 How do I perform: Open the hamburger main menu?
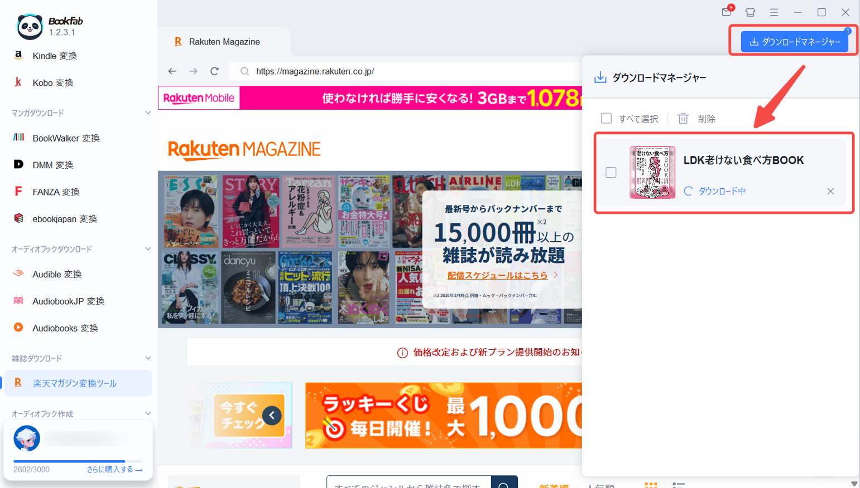click(x=774, y=12)
